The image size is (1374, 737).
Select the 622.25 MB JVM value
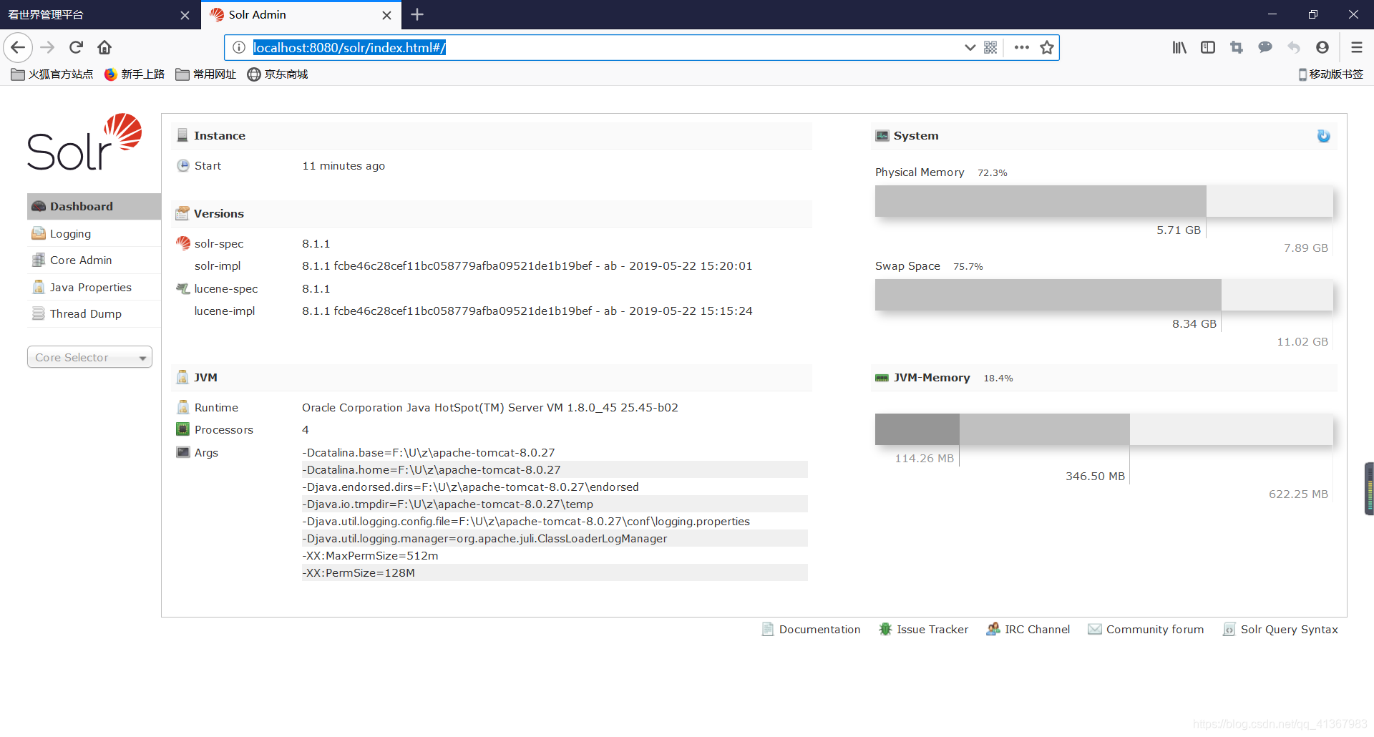(x=1298, y=494)
